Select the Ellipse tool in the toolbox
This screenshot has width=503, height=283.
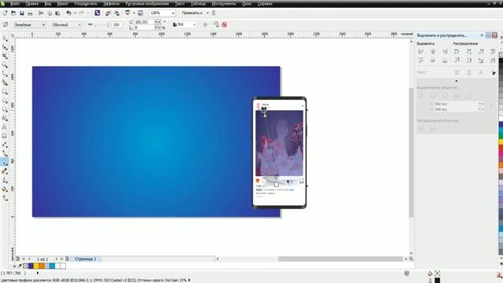[5, 101]
